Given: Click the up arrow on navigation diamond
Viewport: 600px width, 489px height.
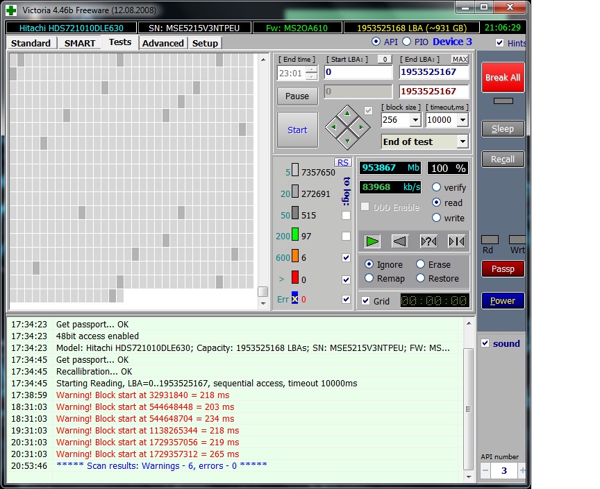Looking at the screenshot, I should pyautogui.click(x=347, y=113).
